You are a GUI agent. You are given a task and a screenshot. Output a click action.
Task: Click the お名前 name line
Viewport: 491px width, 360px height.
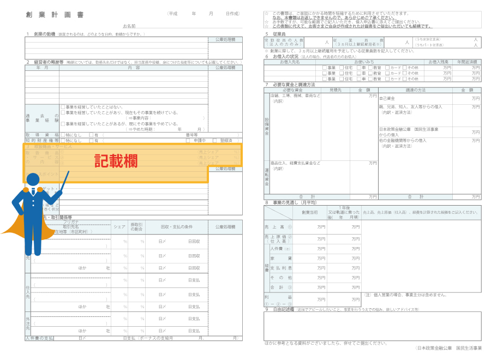tap(183, 26)
